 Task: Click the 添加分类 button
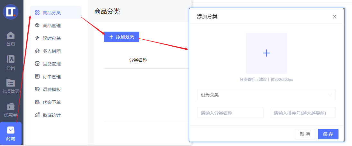click(x=122, y=37)
